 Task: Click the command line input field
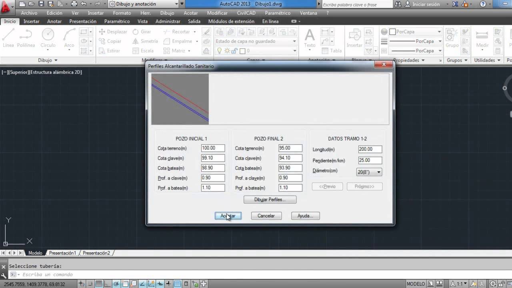256,274
